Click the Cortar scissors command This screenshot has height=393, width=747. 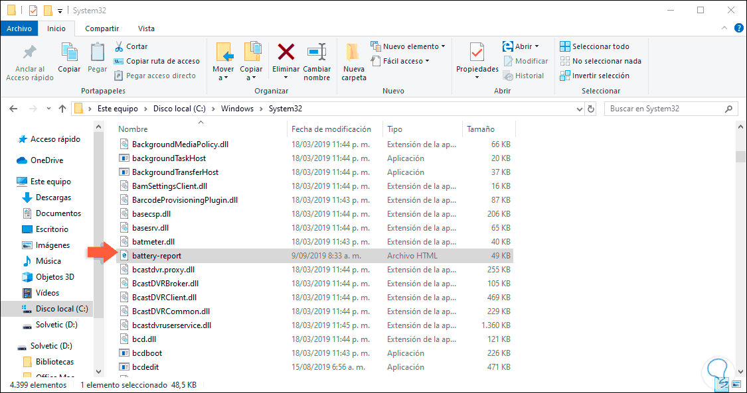[x=131, y=46]
